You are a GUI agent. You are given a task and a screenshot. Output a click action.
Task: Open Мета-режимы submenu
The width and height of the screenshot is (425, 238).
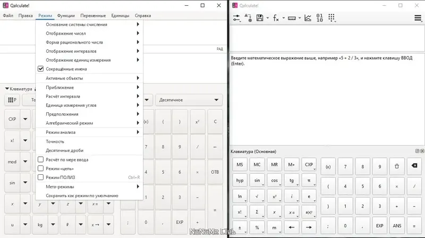pyautogui.click(x=89, y=186)
